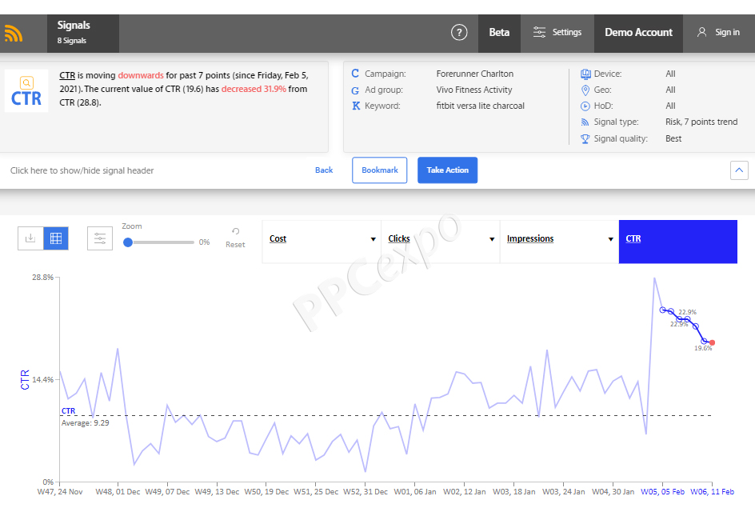
Task: Click the Reset zoom icon
Action: [235, 231]
